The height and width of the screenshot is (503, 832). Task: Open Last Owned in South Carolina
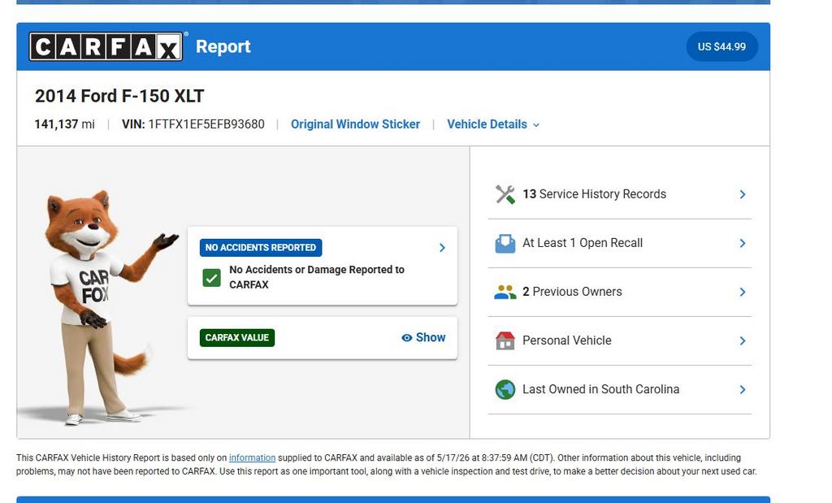tap(620, 389)
